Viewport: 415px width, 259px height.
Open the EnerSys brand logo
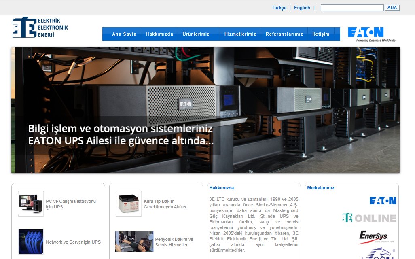click(x=376, y=237)
